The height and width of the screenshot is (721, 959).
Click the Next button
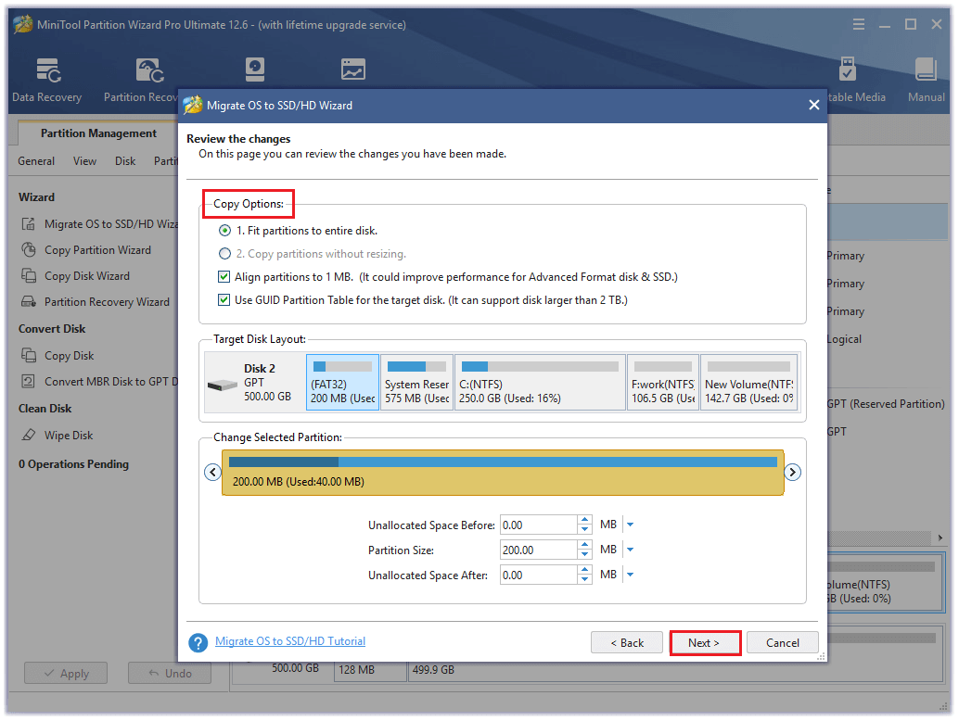pos(705,643)
